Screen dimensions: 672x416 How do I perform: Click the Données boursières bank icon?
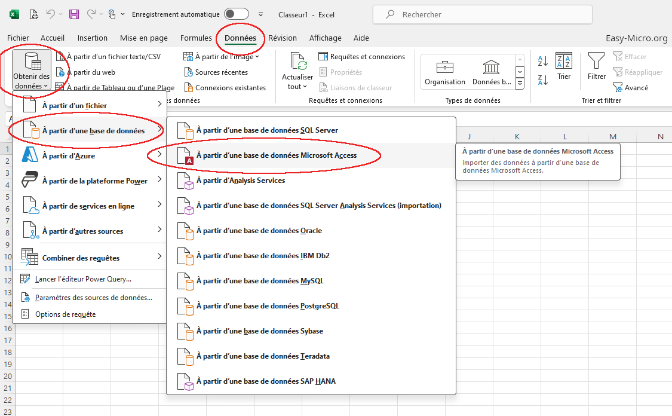pos(491,68)
